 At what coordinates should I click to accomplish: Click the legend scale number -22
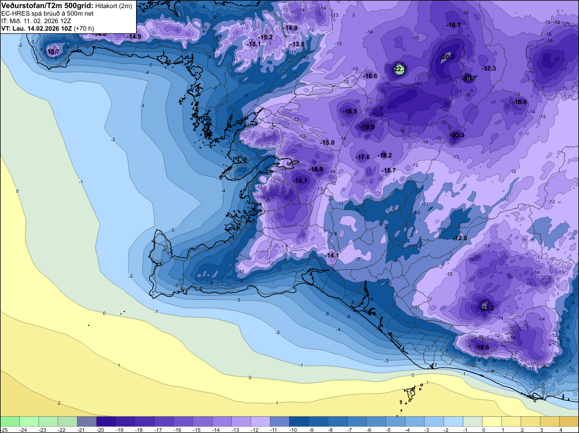click(x=62, y=430)
